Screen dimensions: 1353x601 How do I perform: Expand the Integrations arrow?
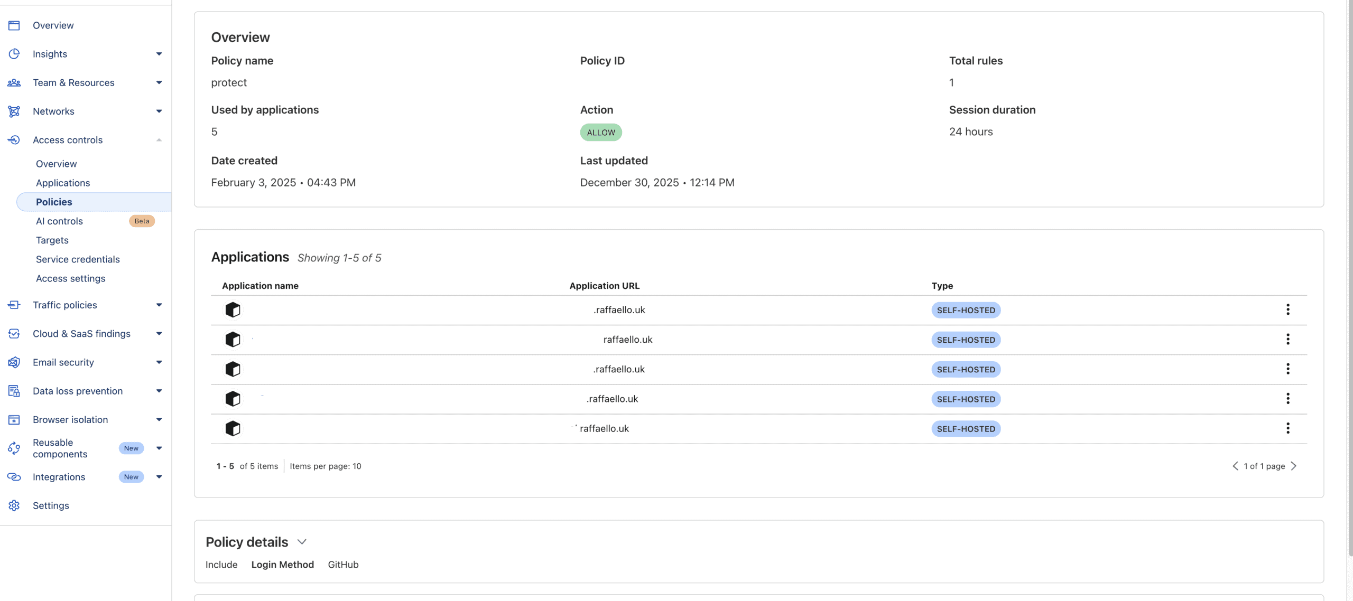pos(159,477)
